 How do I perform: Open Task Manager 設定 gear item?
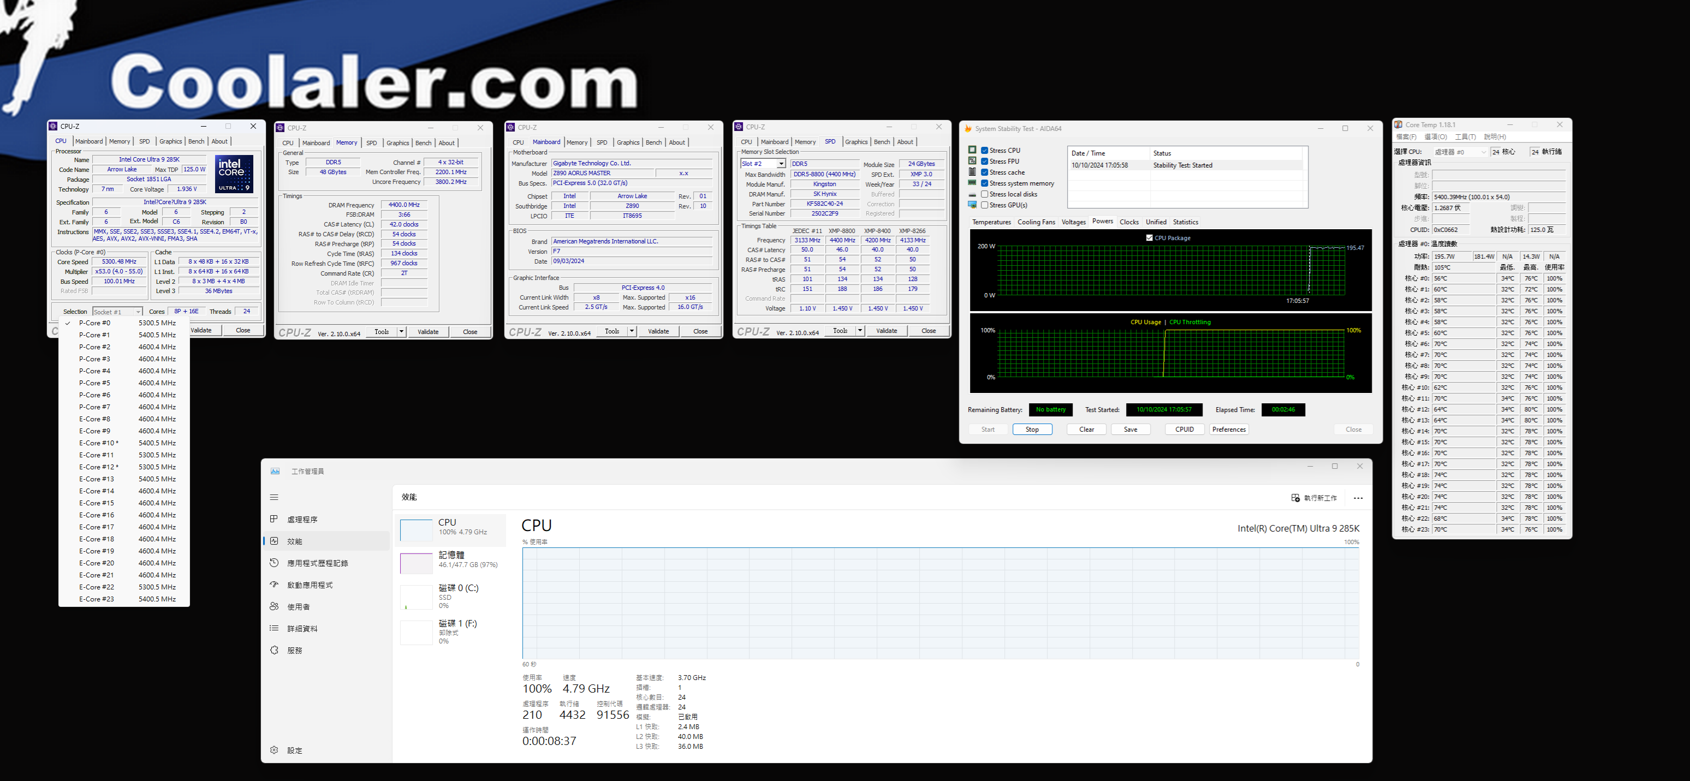(326, 750)
